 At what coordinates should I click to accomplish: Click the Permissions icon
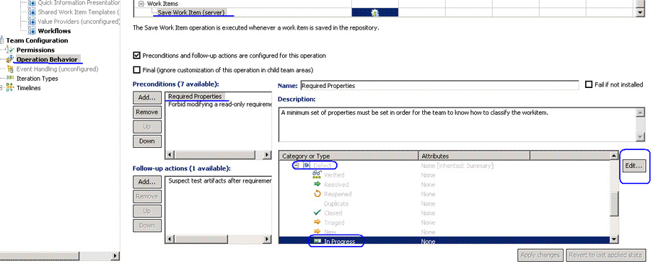(10, 50)
